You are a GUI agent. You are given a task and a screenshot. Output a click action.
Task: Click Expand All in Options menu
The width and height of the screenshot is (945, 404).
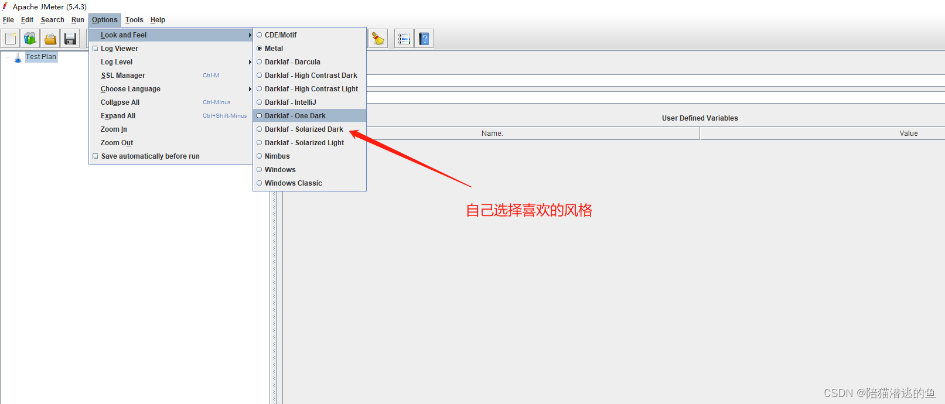[x=170, y=116]
